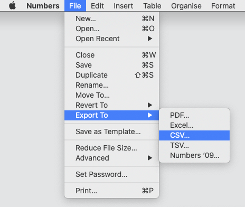The width and height of the screenshot is (245, 207).
Task: Expand the Open Recent submenu arrow
Action: (150, 39)
